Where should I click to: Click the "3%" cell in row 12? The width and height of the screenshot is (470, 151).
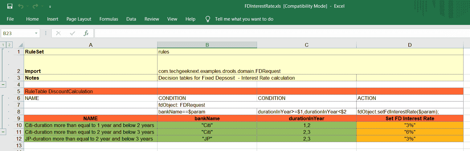pyautogui.click(x=410, y=139)
